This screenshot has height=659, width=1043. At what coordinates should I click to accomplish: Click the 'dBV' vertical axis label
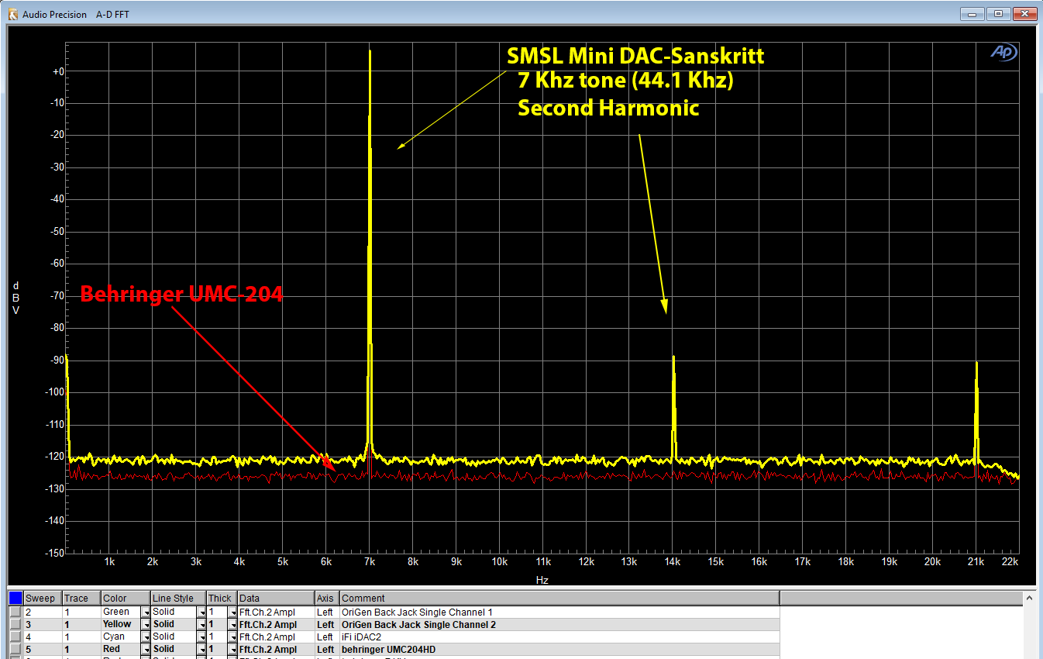click(x=15, y=298)
